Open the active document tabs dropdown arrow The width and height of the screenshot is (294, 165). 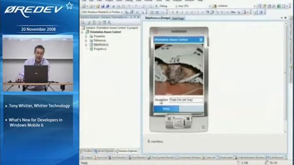[x=282, y=18]
